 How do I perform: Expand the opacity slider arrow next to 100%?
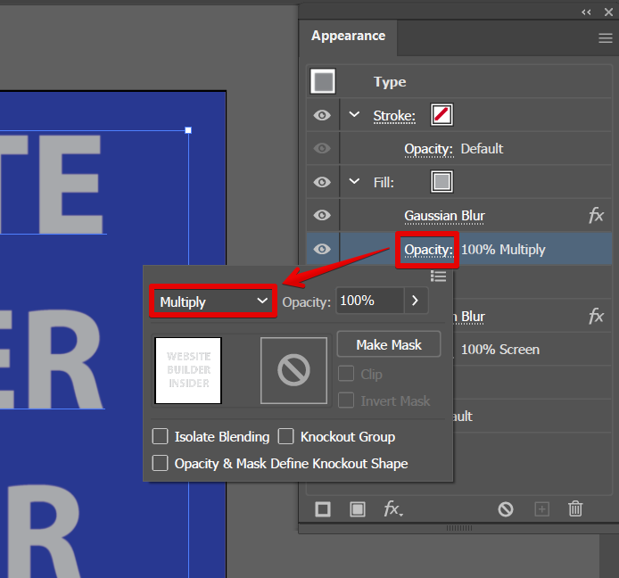click(416, 301)
